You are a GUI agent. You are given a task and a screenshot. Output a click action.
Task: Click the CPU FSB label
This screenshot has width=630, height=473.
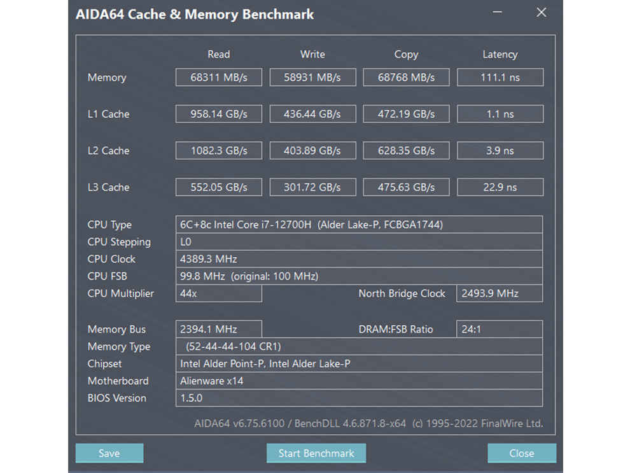coord(108,276)
